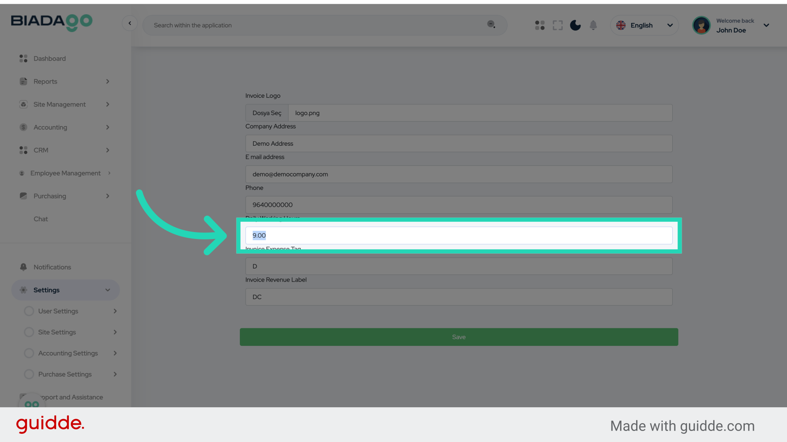Click the Dosya Seç file button
Viewport: 787px width, 442px height.
267,113
